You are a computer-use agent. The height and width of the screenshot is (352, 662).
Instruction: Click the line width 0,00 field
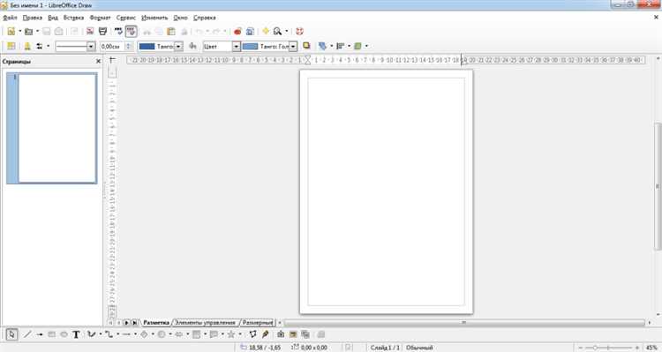pyautogui.click(x=113, y=47)
